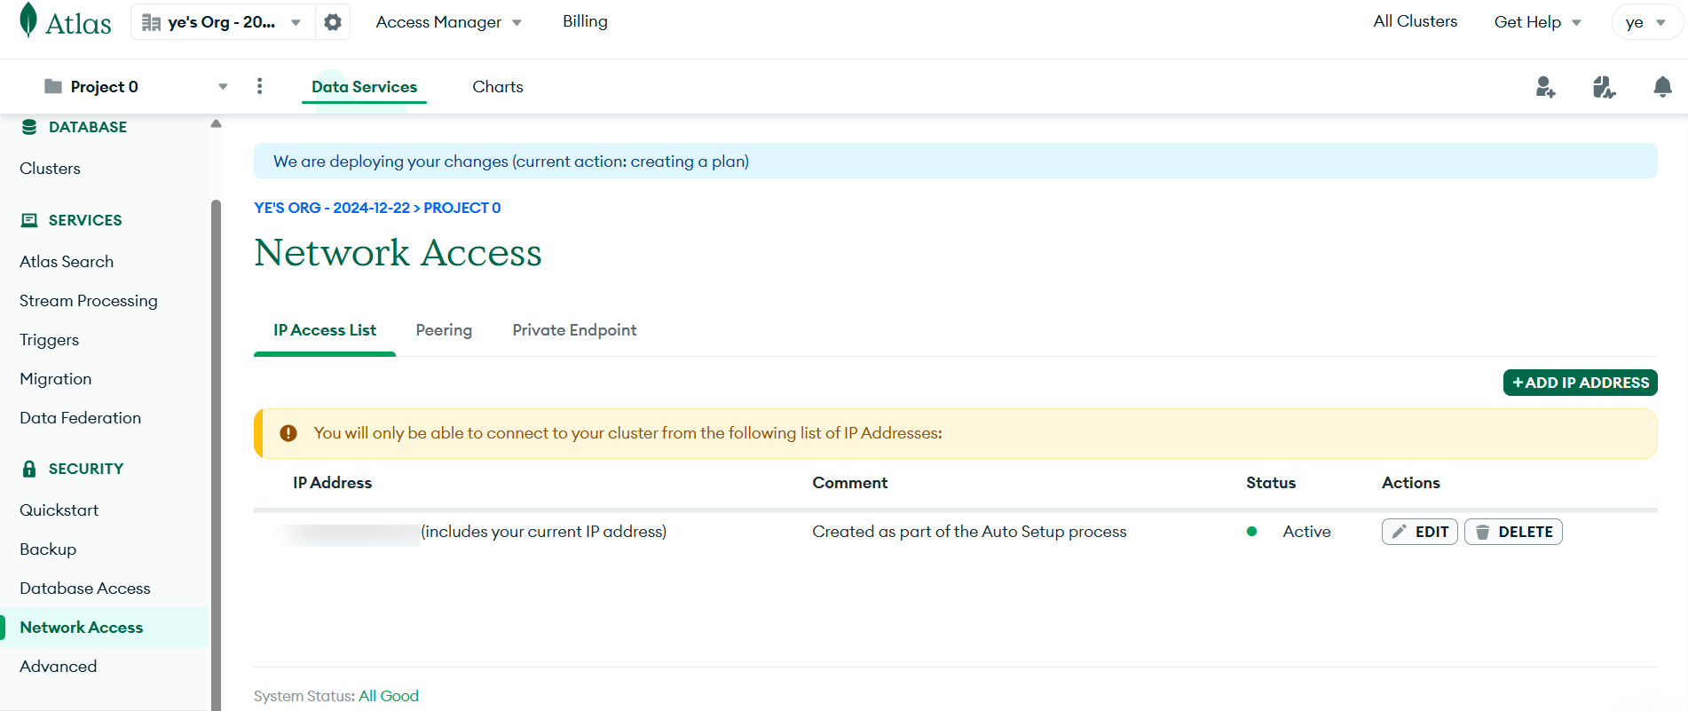Open the ye user account menu
Viewport: 1688px width, 711px height.
1645,22
